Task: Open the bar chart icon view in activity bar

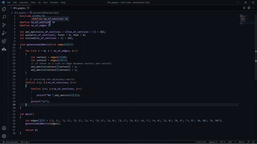Action: (4, 49)
